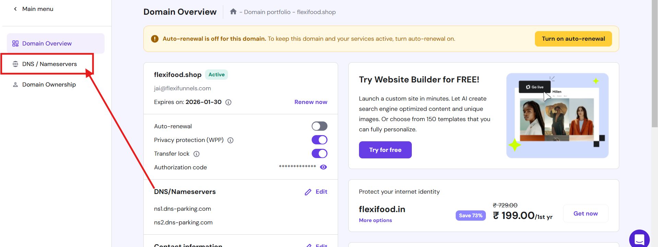This screenshot has height=247, width=658.
Task: Open the live chat bubble icon
Action: pyautogui.click(x=639, y=239)
